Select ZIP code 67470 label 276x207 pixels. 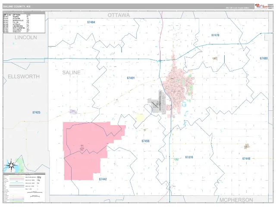click(215, 35)
